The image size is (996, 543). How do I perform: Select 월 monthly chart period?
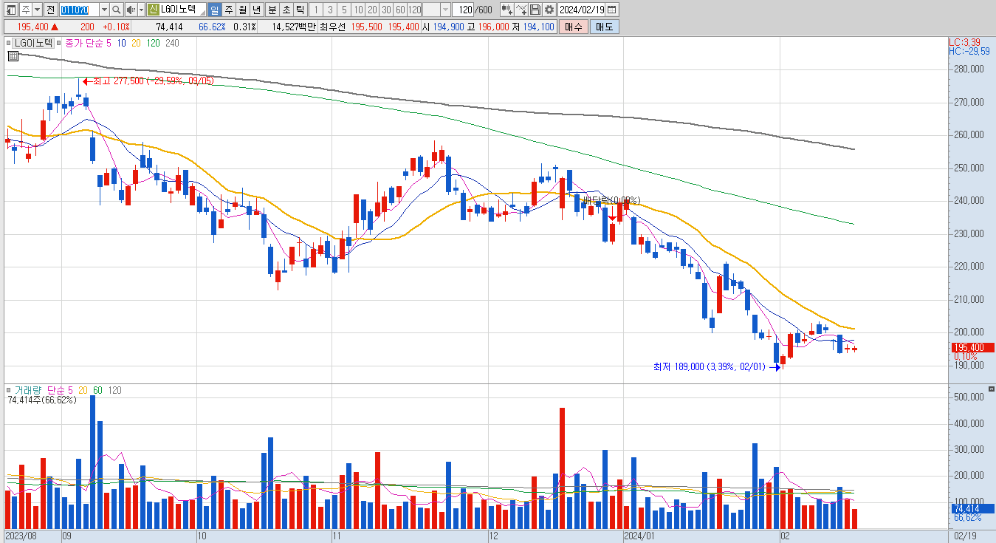(x=243, y=10)
